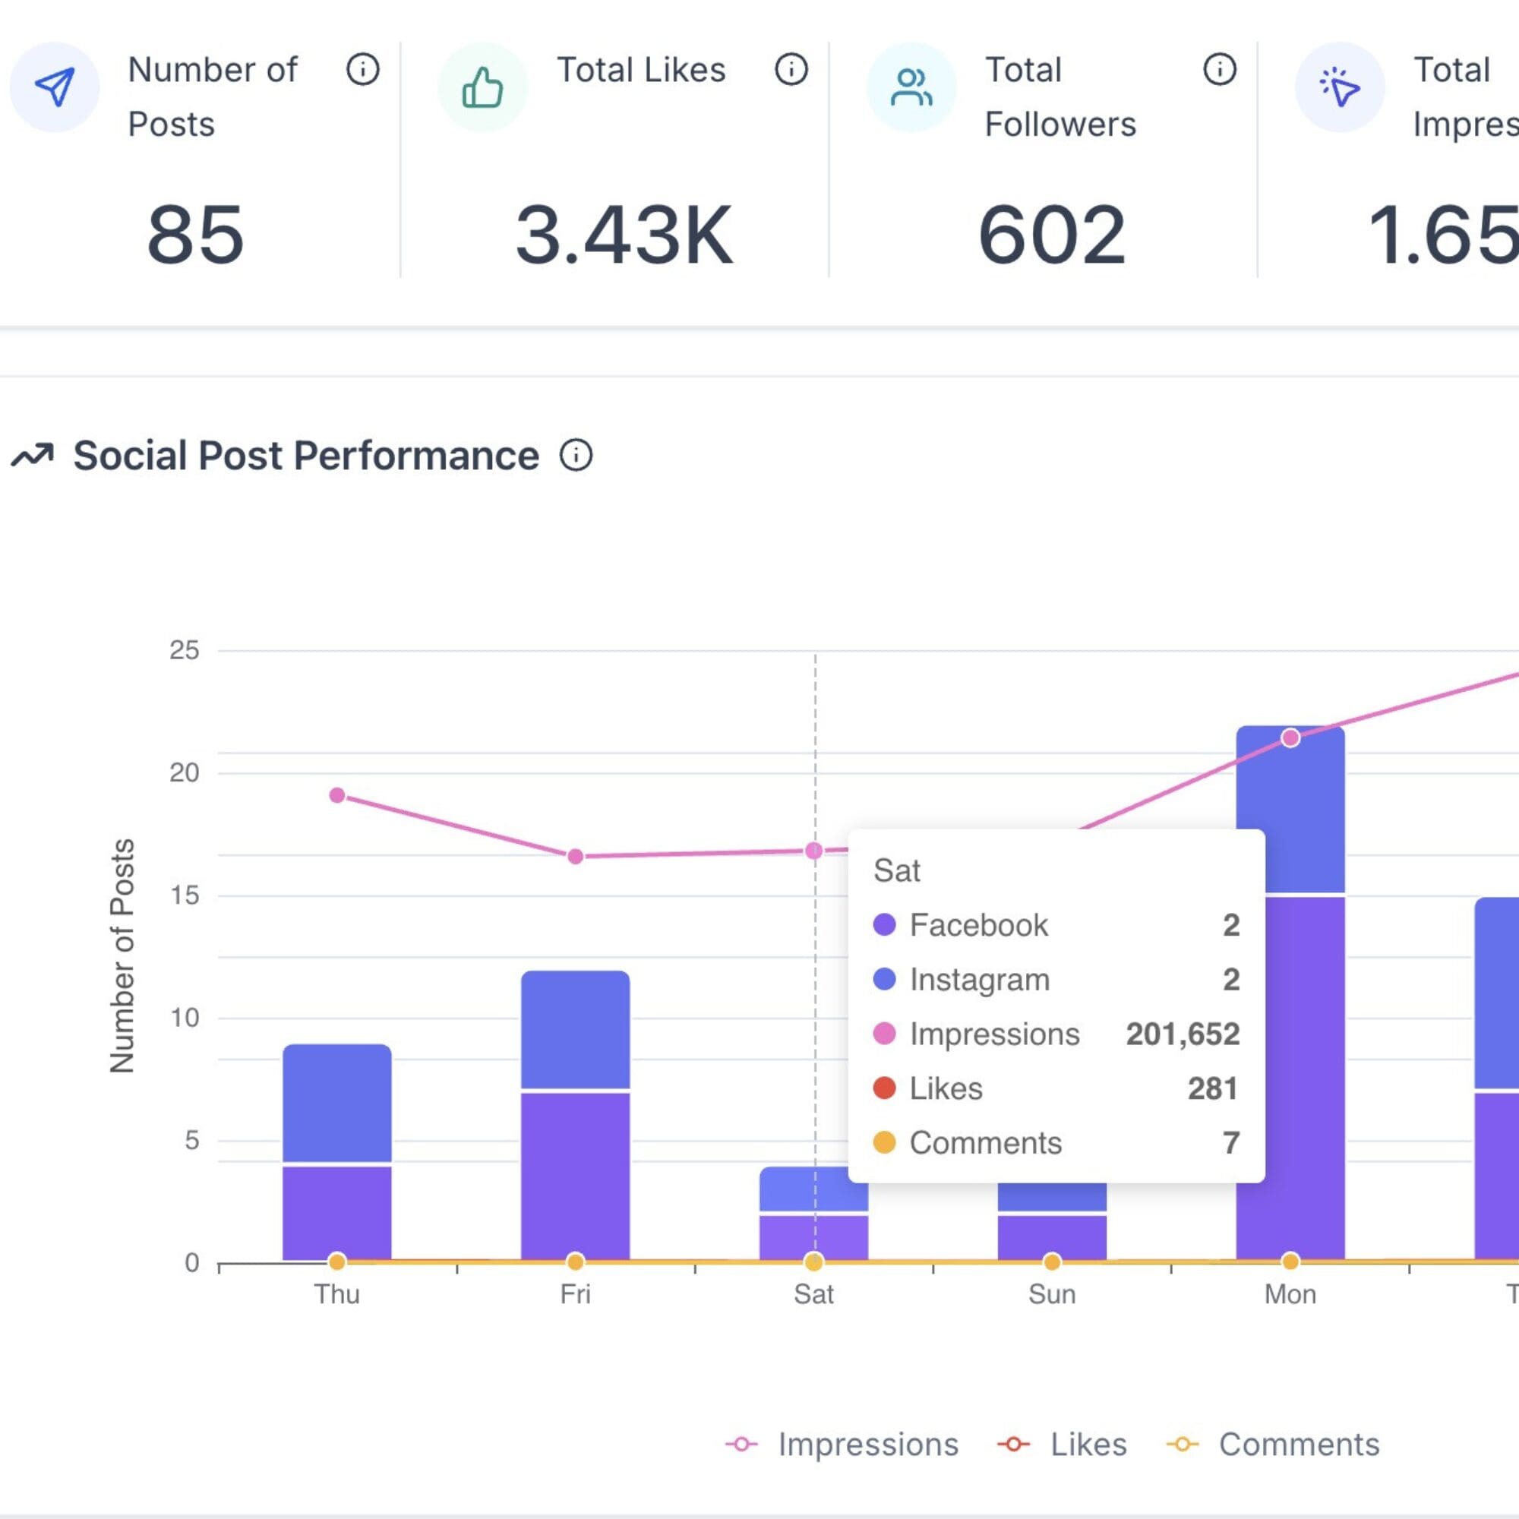Open info tooltip for Number of Posts

pos(362,69)
